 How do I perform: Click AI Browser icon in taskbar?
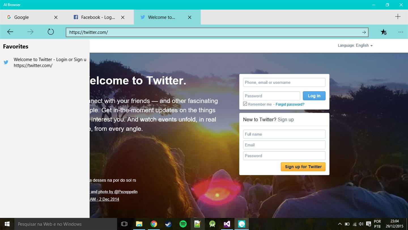242,224
